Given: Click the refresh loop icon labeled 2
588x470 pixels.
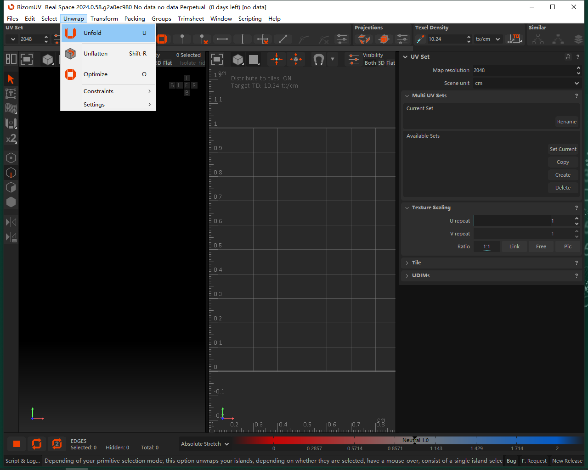Looking at the screenshot, I should [x=57, y=443].
